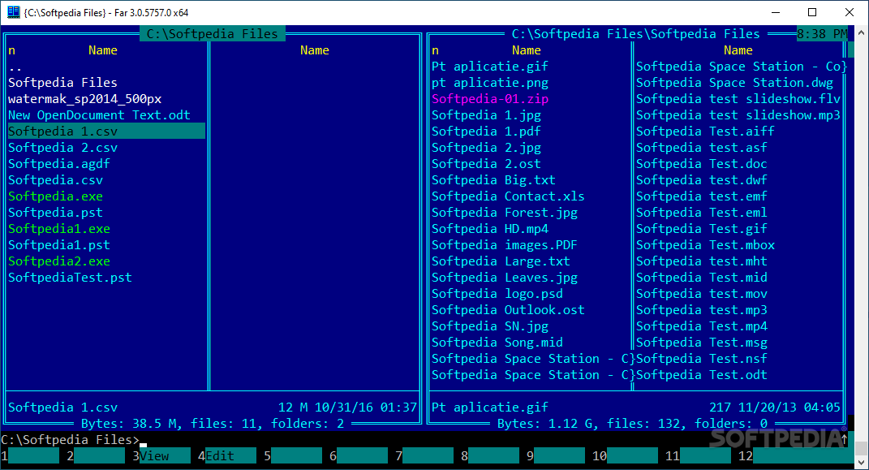
Task: Select 'Softpedia.csv' file
Action: pyautogui.click(x=55, y=180)
